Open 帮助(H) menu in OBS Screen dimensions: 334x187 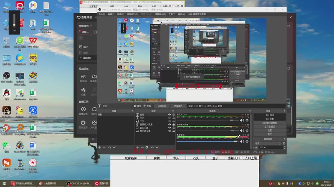point(182,14)
